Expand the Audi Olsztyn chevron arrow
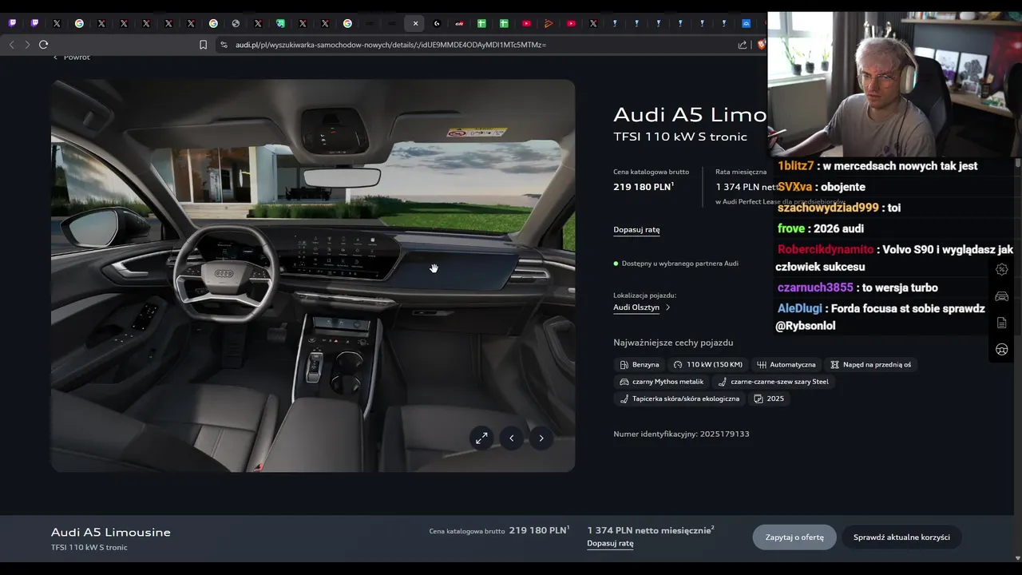1022x575 pixels. (667, 307)
